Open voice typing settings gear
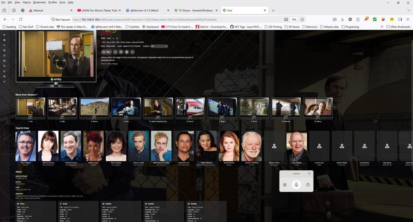Image resolution: width=413 pixels, height=222 pixels. tap(285, 185)
